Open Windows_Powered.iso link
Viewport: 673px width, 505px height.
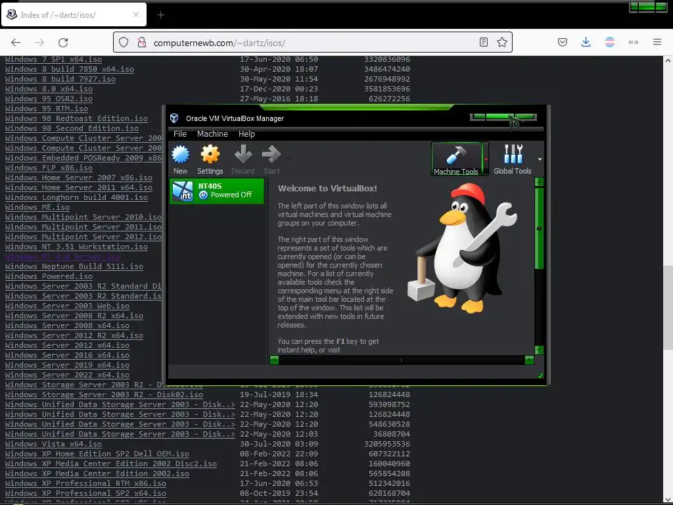pos(49,277)
